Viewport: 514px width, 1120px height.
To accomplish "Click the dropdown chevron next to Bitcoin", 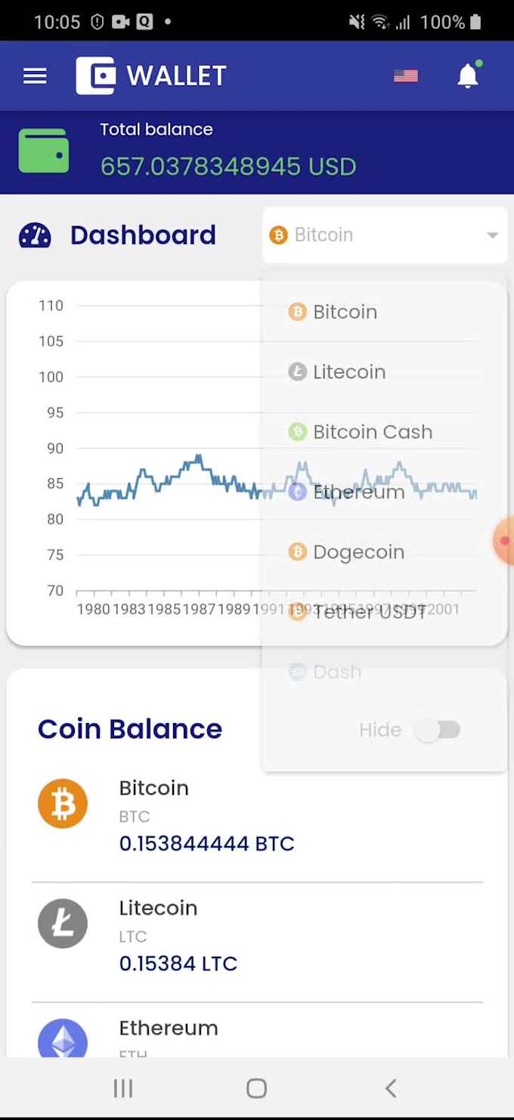I will pos(492,234).
